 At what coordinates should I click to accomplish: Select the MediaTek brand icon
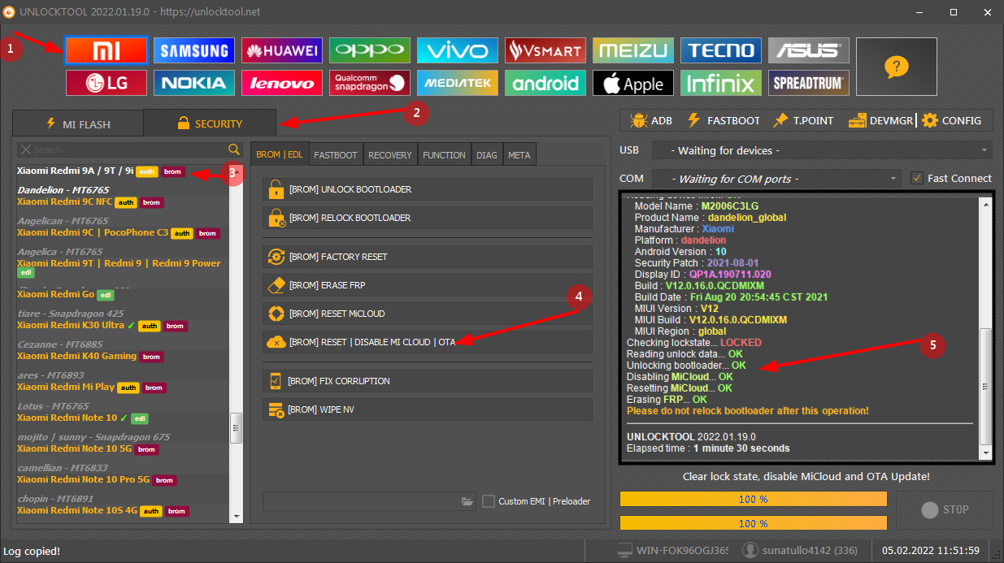(x=458, y=83)
